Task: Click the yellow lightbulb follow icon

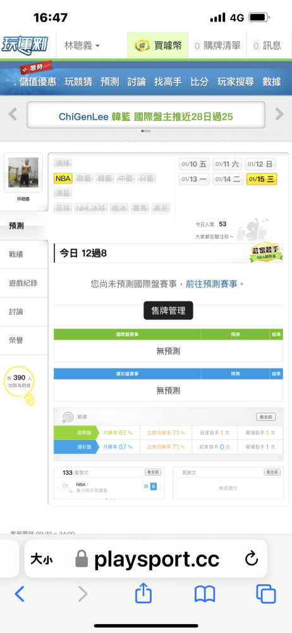Action: pos(20,387)
